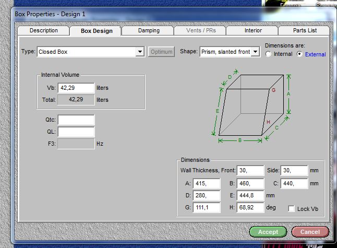This screenshot has height=248, width=337.
Task: Switch to the Description tab
Action: (x=44, y=31)
